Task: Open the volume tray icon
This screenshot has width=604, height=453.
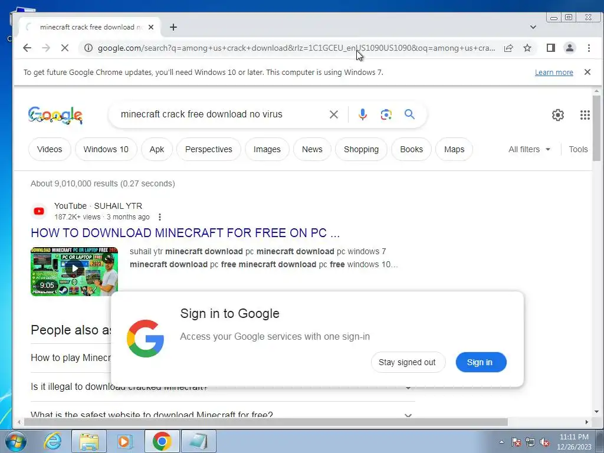Action: pyautogui.click(x=544, y=442)
